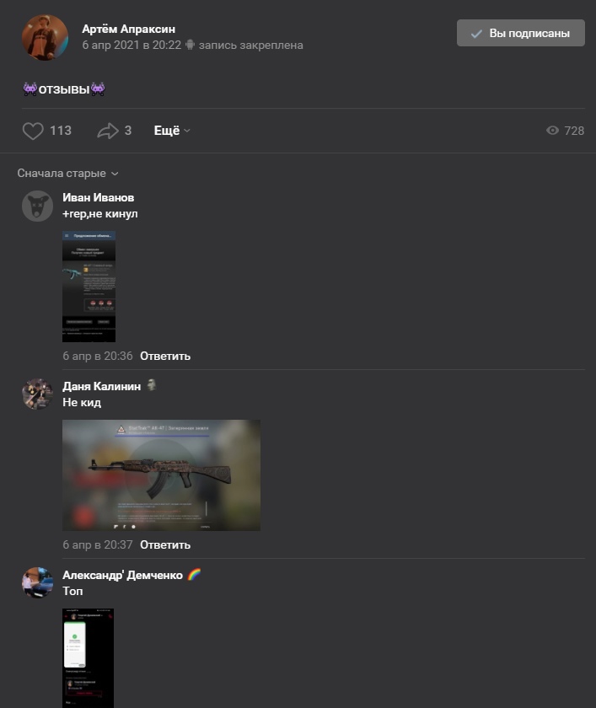Open the phone screenshot in Александр's comment
The height and width of the screenshot is (708, 596).
coord(88,658)
